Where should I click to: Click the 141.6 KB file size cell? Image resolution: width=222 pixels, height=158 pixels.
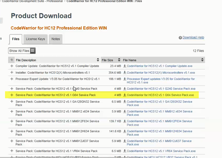pos(115,131)
